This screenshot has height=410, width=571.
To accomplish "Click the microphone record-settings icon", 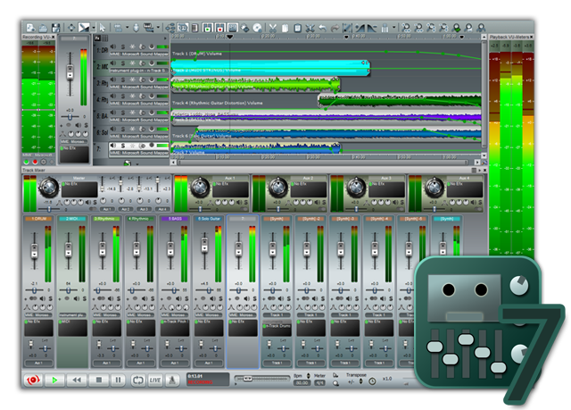I will [136, 28].
